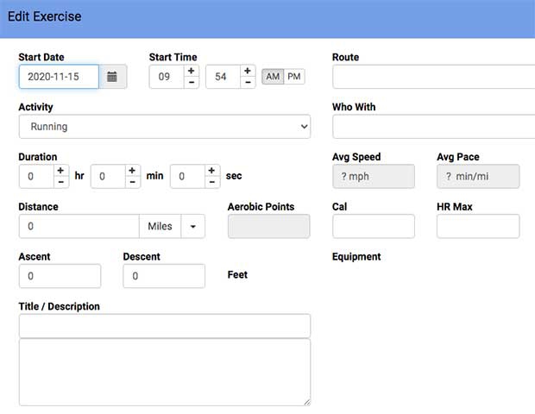Click the HR Max input field

tap(478, 227)
